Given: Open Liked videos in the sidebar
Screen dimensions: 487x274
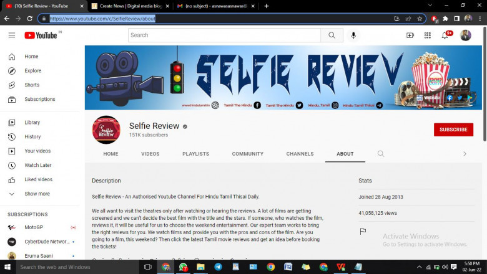Looking at the screenshot, I should coord(40,179).
